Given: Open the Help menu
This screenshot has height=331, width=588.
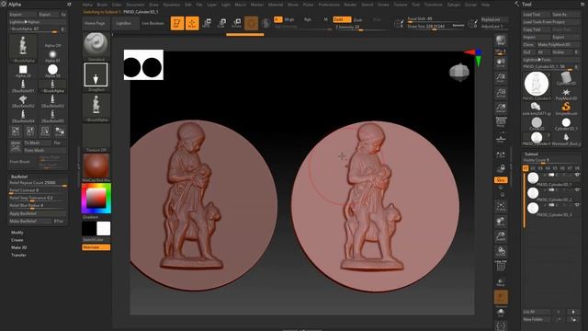Looking at the screenshot, I should (x=486, y=5).
